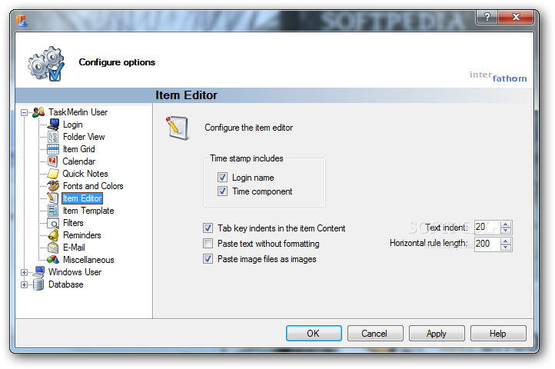This screenshot has height=369, width=555.
Task: Click the Horizontal rule length input field
Action: point(488,244)
